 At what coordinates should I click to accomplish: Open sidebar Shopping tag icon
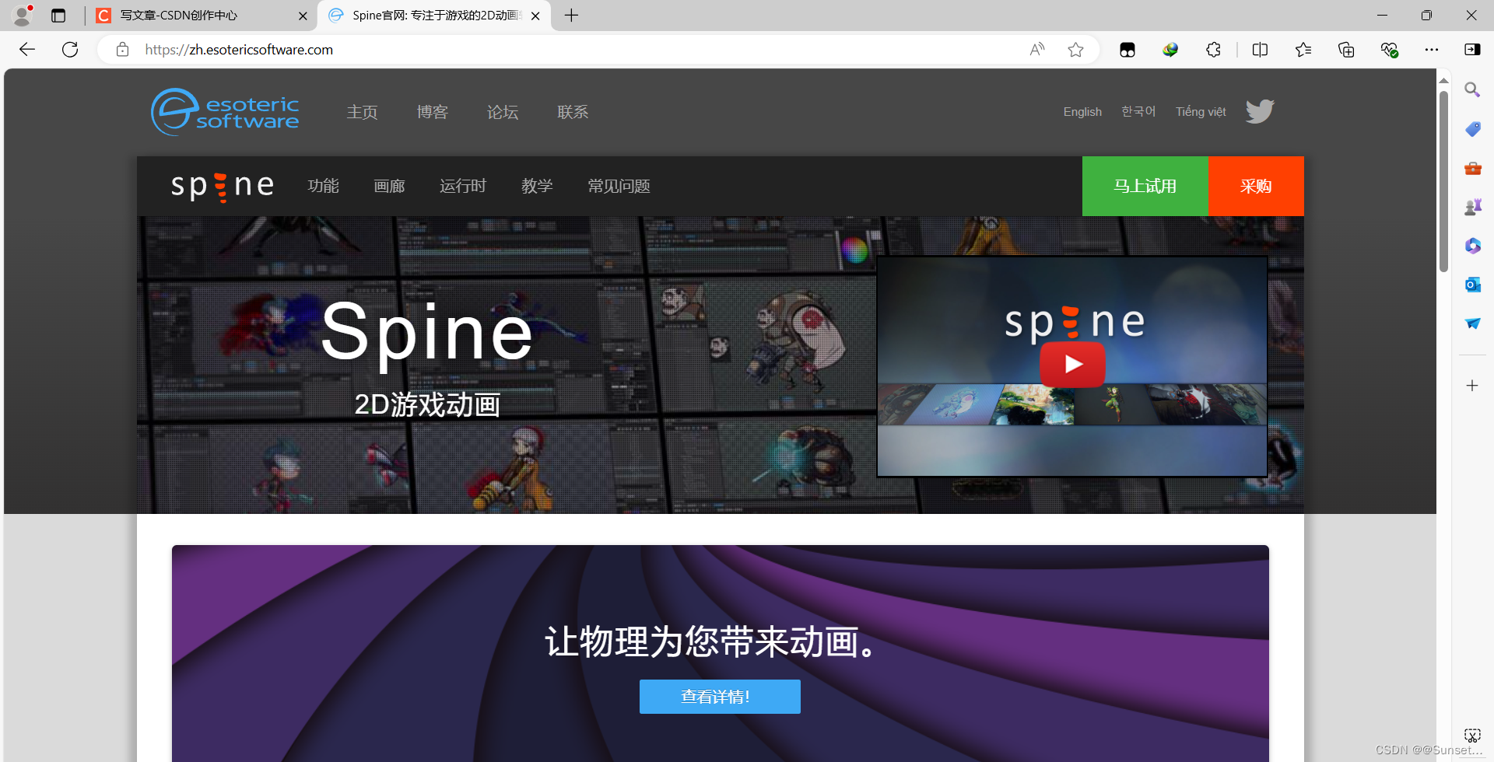(x=1472, y=129)
